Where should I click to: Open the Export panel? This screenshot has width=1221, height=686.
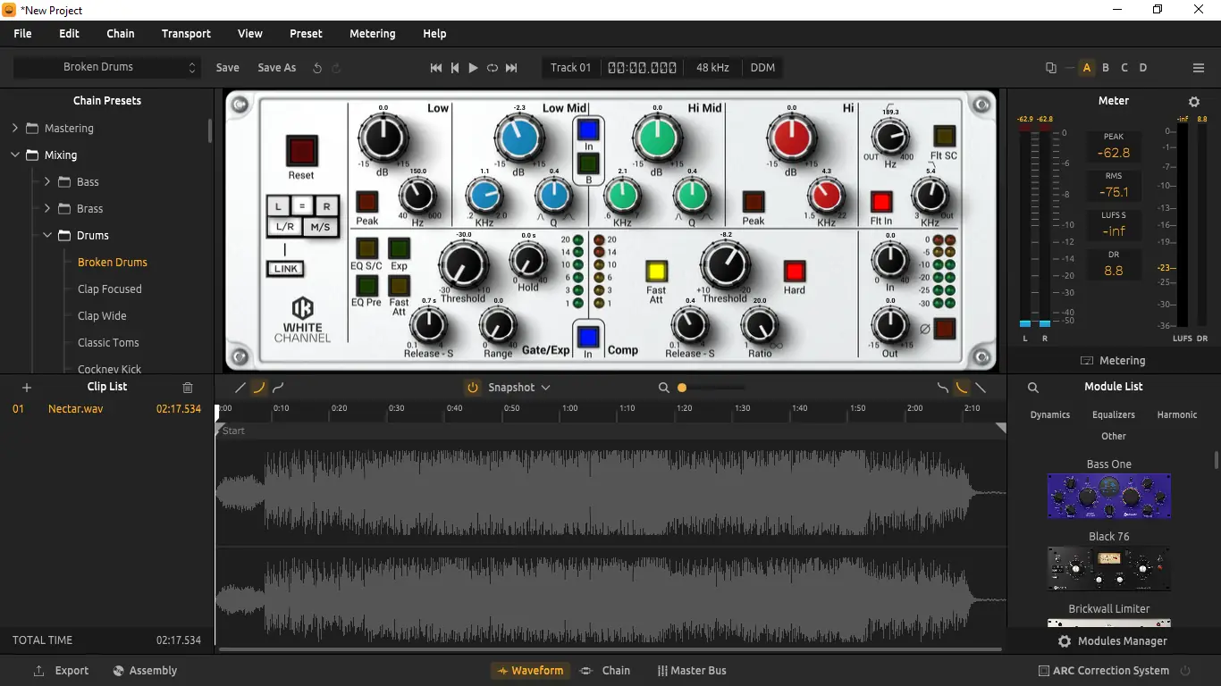[60, 670]
